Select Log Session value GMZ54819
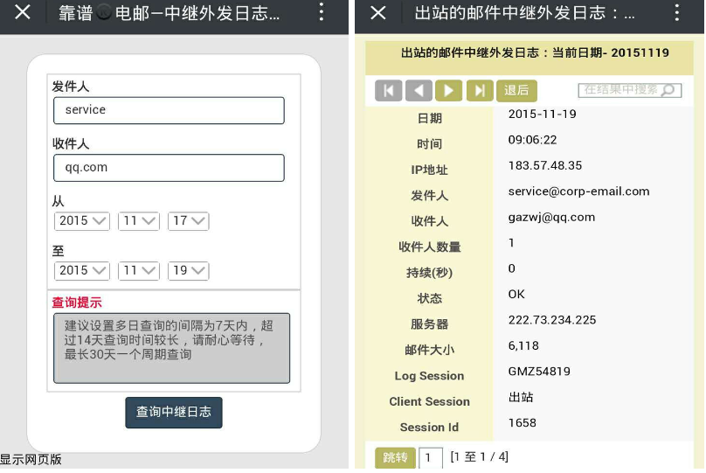The width and height of the screenshot is (706, 473). pyautogui.click(x=539, y=372)
